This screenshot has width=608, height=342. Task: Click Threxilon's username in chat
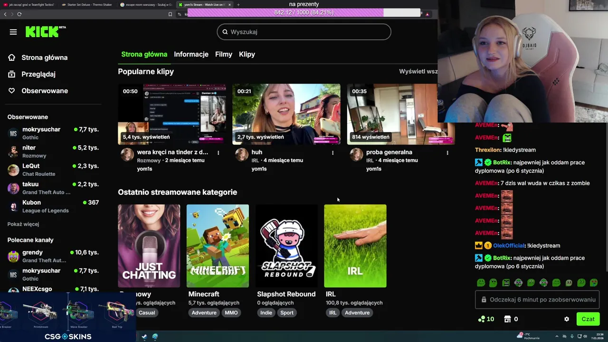488,150
